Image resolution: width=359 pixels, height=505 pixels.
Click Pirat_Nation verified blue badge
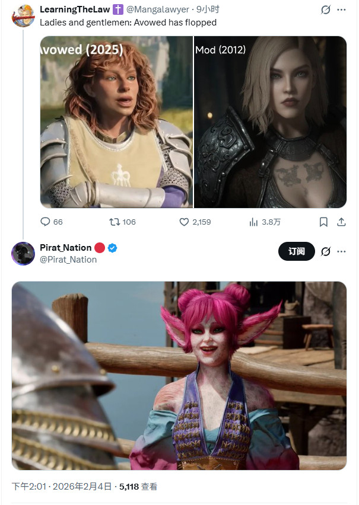[112, 248]
